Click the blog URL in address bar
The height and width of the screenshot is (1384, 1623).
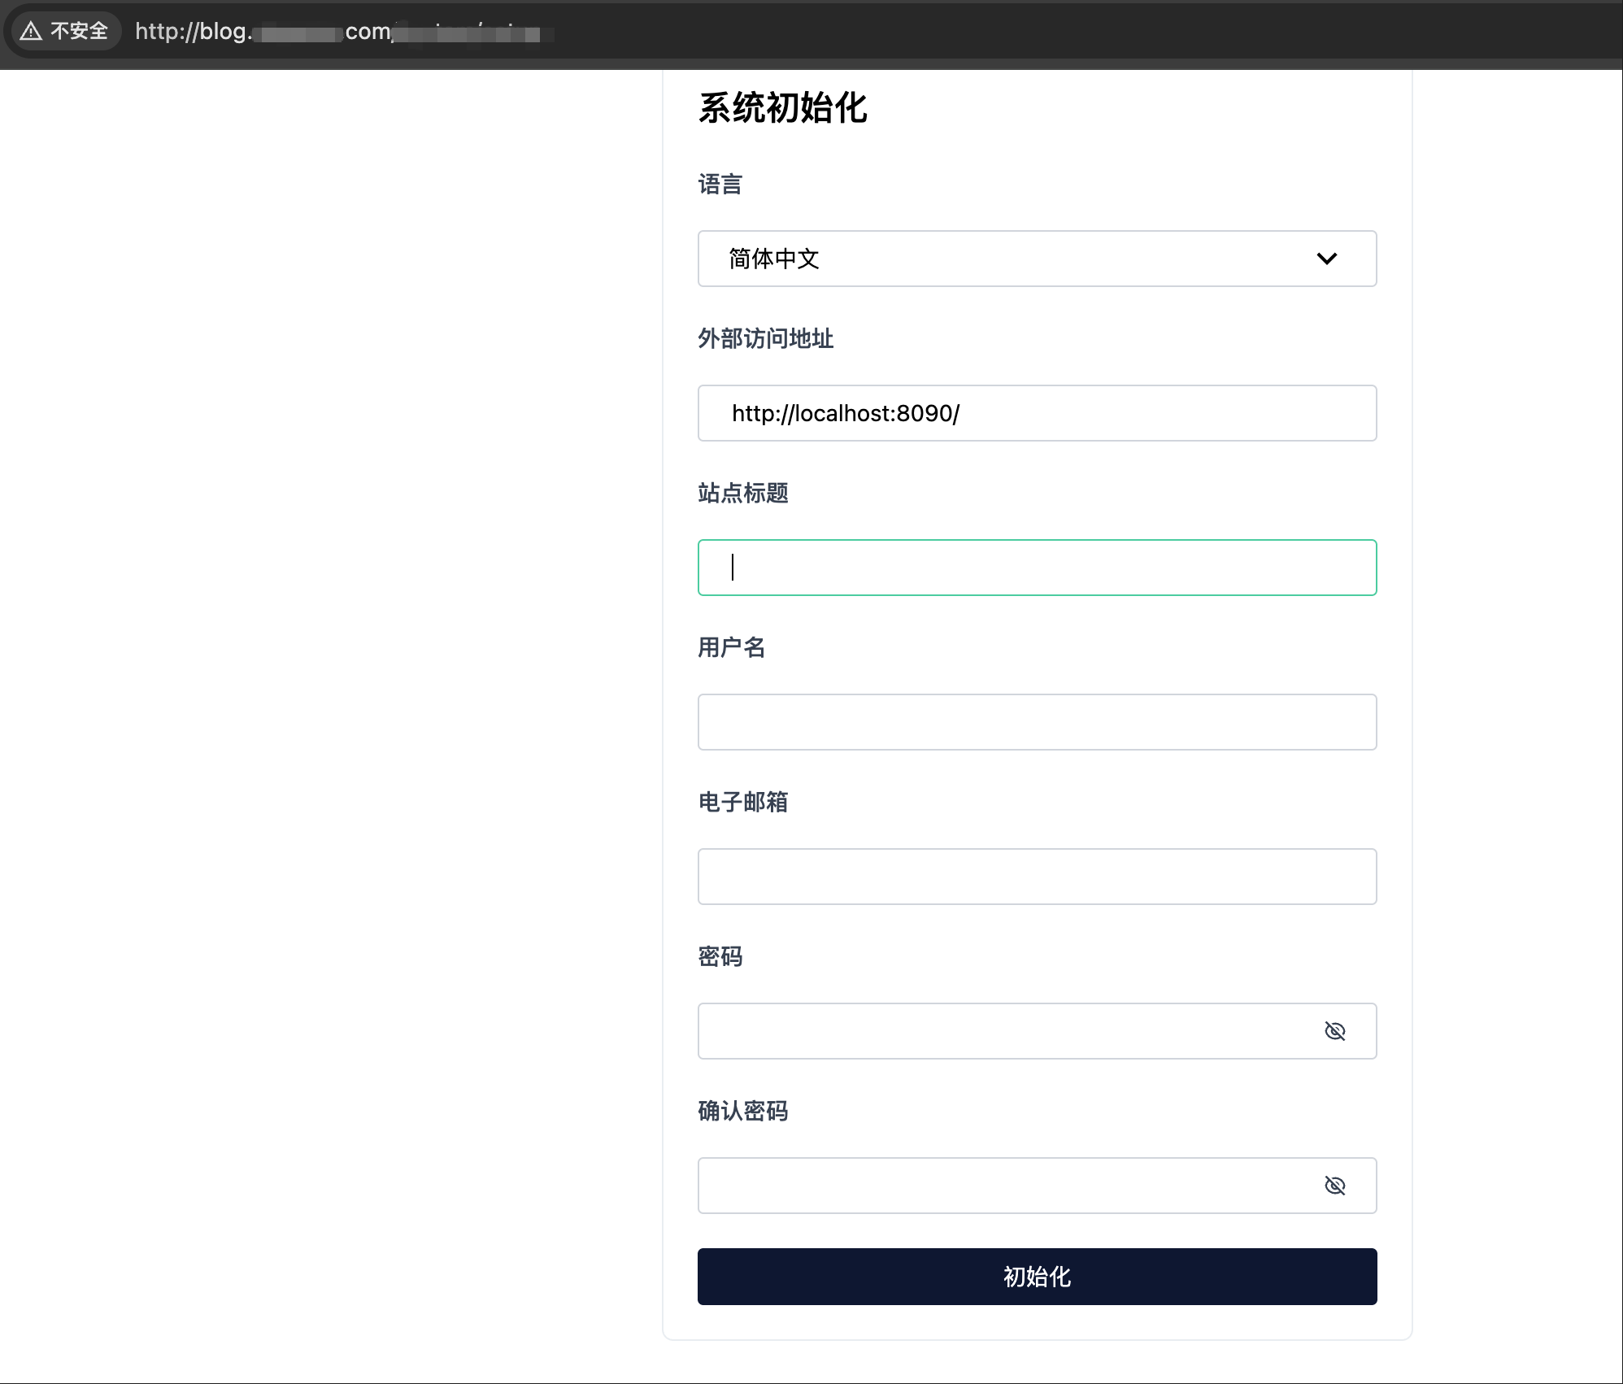[x=342, y=32]
